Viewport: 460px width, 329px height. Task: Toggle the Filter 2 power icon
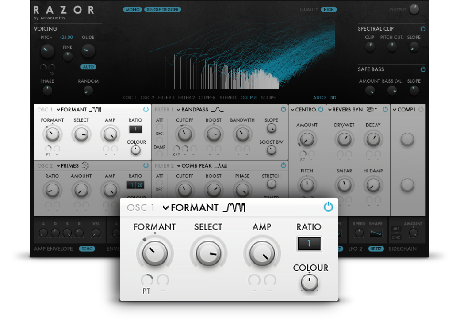[x=283, y=165]
